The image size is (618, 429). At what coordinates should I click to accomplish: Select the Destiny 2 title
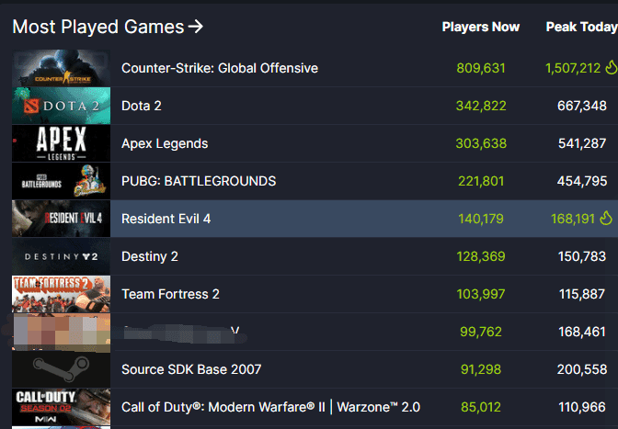point(150,256)
